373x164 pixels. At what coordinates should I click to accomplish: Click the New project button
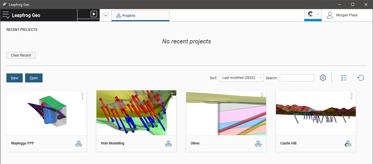tap(15, 78)
